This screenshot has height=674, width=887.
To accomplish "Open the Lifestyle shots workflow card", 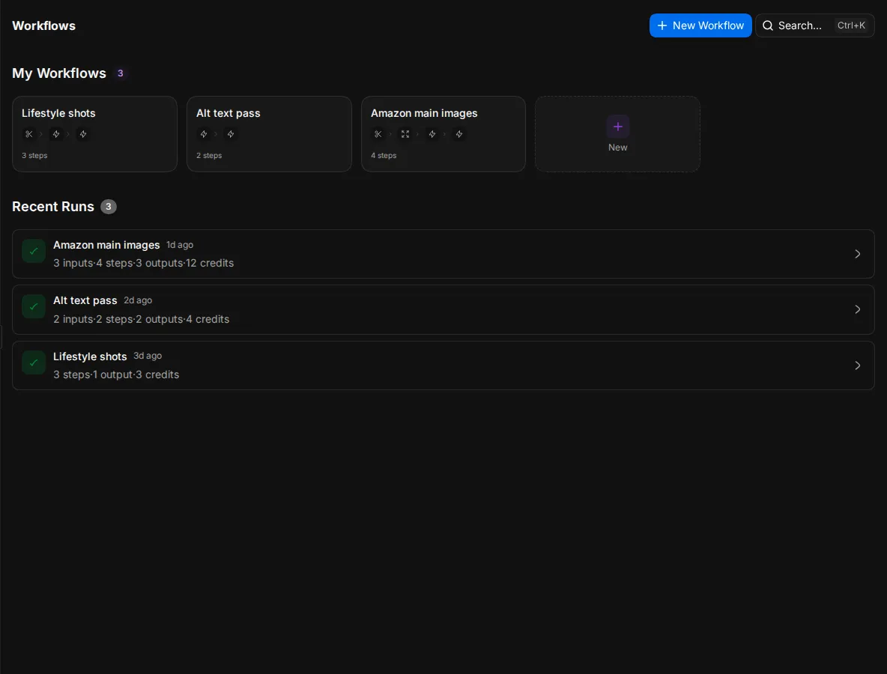I will click(x=94, y=134).
